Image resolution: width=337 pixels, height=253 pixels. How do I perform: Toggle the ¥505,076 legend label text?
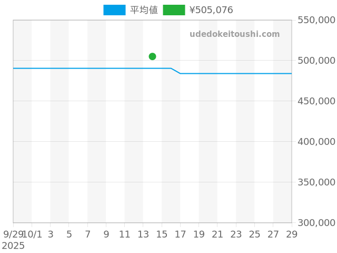(x=211, y=10)
